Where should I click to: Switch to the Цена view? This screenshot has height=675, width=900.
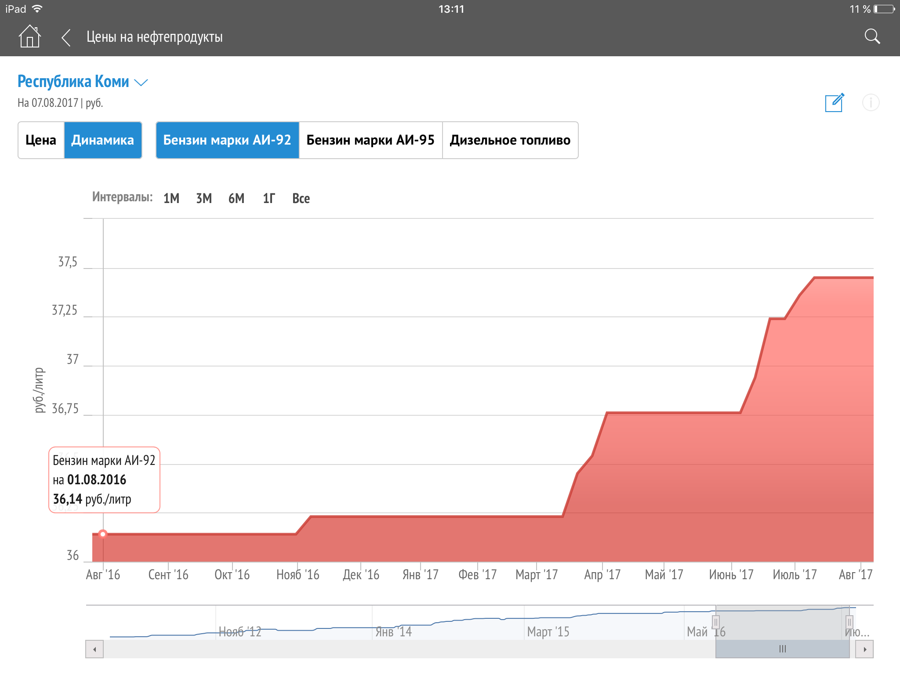pos(41,140)
